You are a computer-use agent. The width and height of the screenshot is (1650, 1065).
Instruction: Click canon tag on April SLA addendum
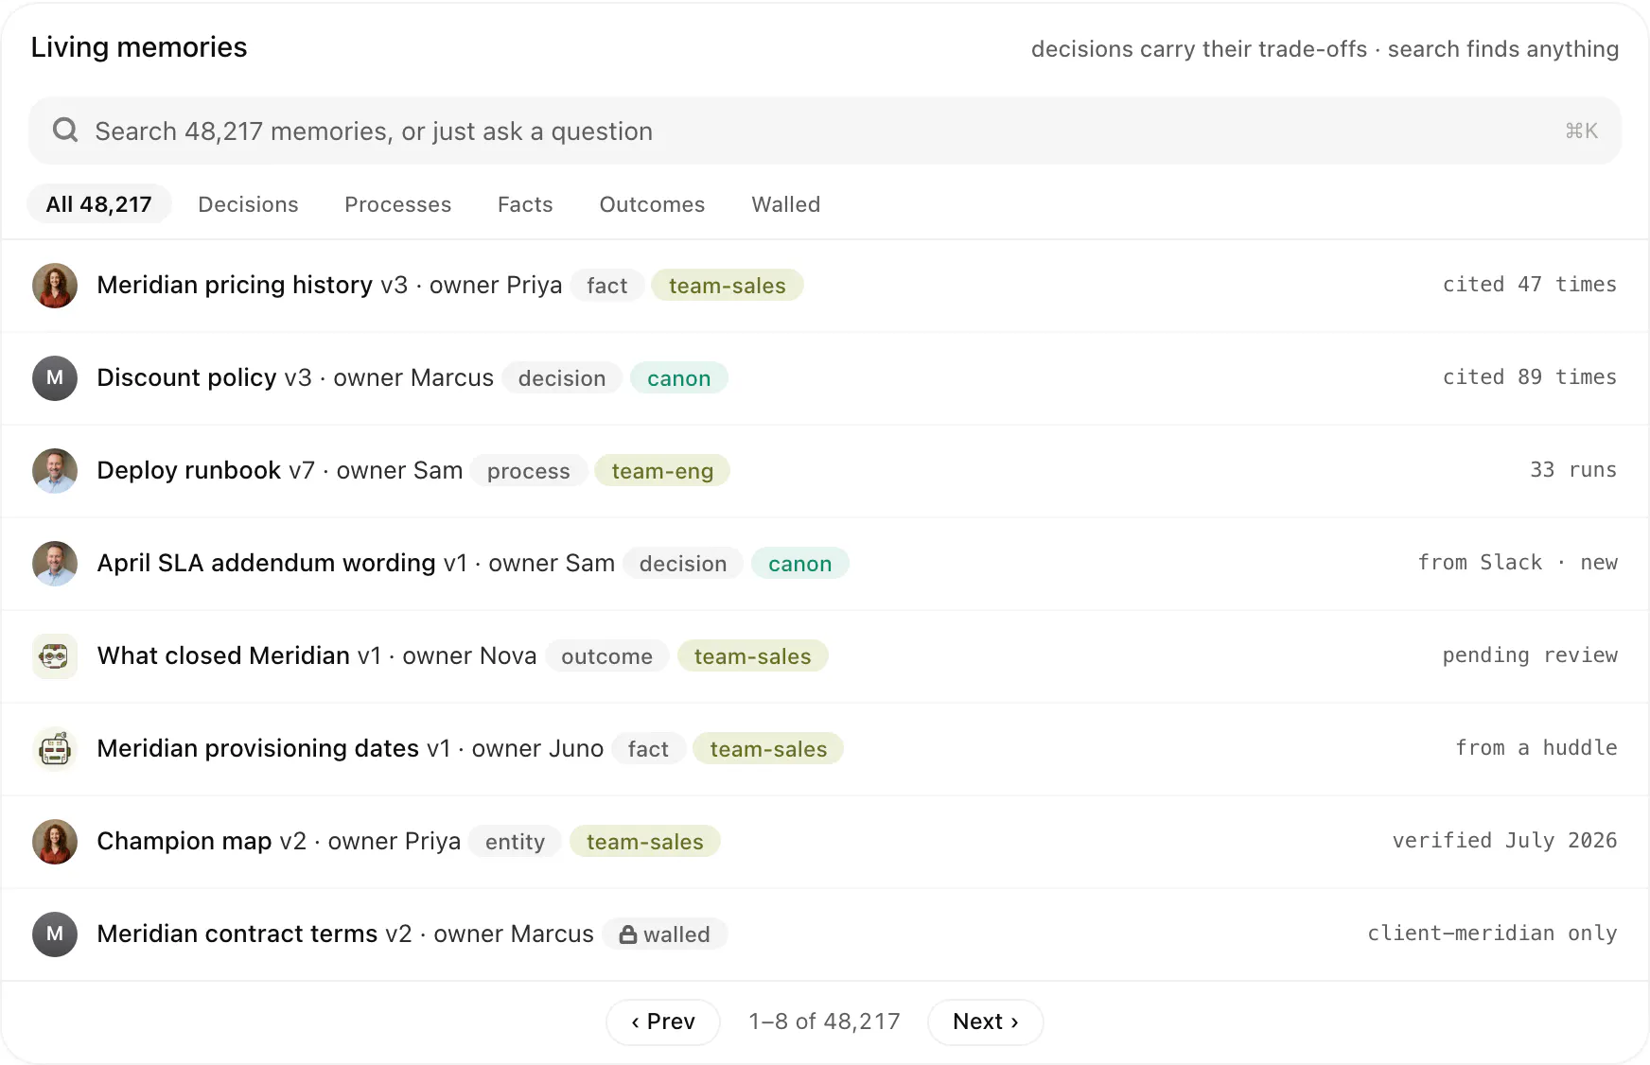point(800,564)
